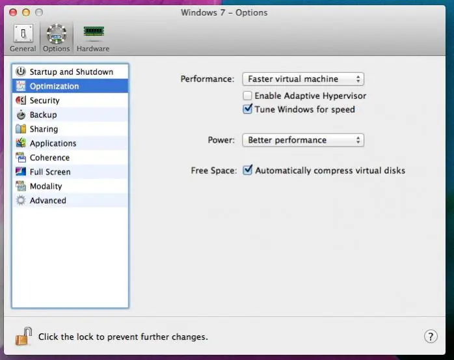Click the Applications icon in sidebar
Viewport: 454px width, 360px height.
[x=20, y=143]
